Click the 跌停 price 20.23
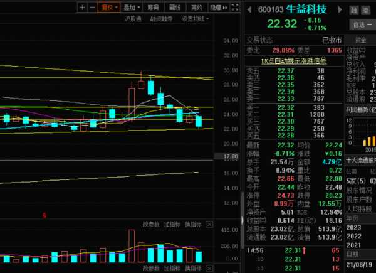 pos(333,195)
